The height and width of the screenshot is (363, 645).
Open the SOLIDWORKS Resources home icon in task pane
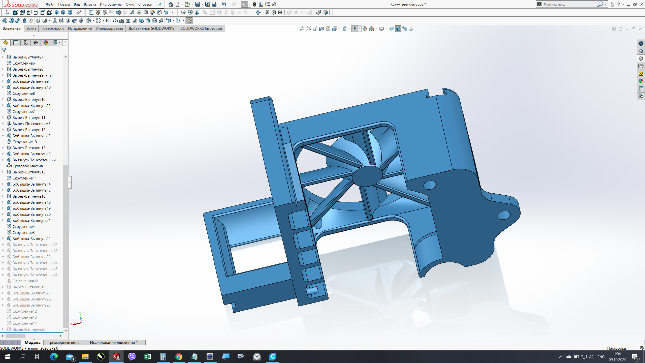pyautogui.click(x=641, y=51)
